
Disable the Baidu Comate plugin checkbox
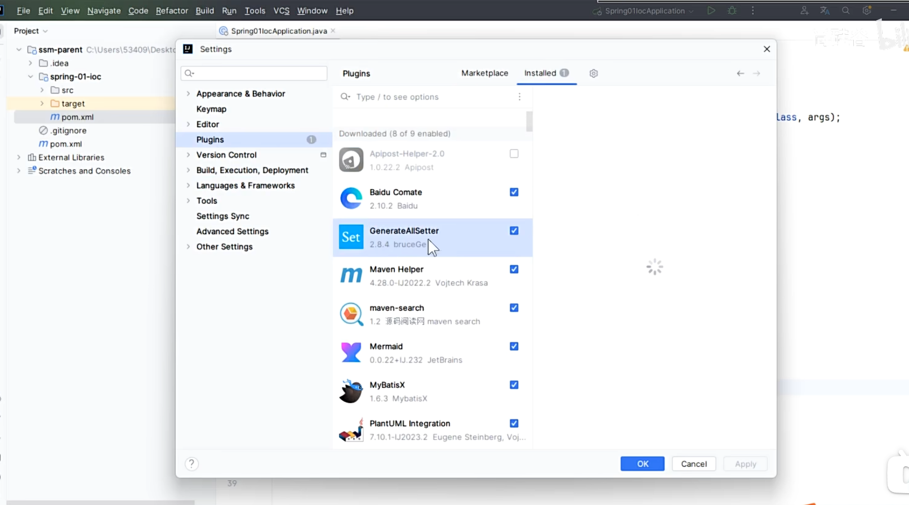514,192
